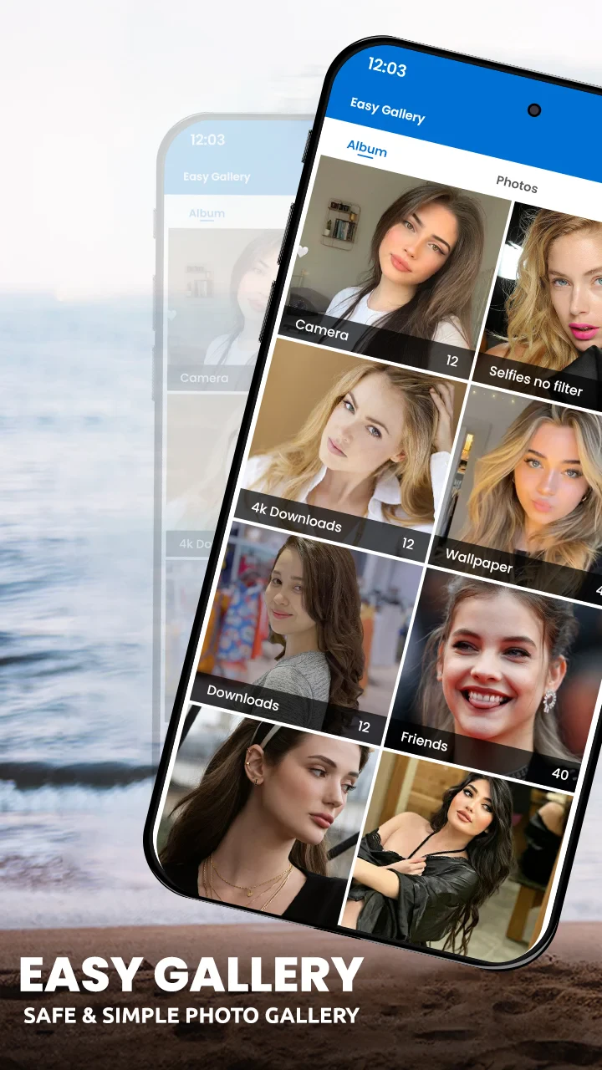
Task: Click the 12 count on the Camera album
Action: (x=451, y=361)
